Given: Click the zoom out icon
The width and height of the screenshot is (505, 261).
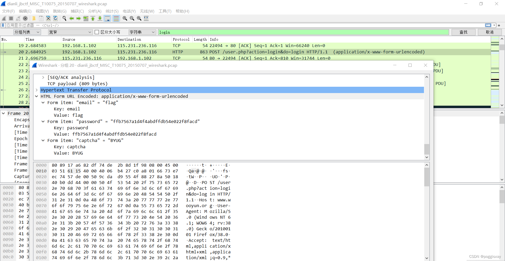Looking at the screenshot, I should pyautogui.click(x=132, y=18).
